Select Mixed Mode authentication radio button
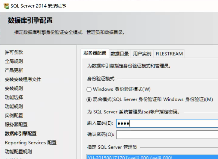 click(x=89, y=99)
